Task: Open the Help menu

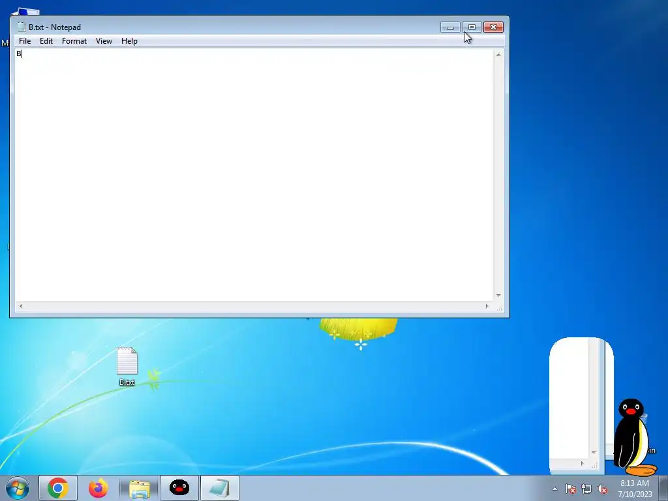Action: 129,41
